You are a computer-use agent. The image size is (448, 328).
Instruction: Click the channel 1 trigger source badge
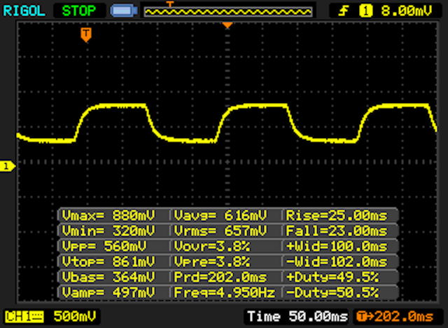pyautogui.click(x=365, y=11)
